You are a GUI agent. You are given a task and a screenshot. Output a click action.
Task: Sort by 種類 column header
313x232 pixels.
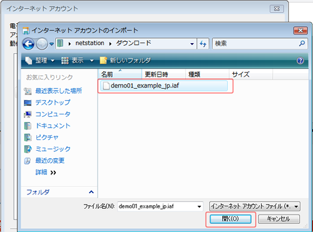(x=207, y=74)
